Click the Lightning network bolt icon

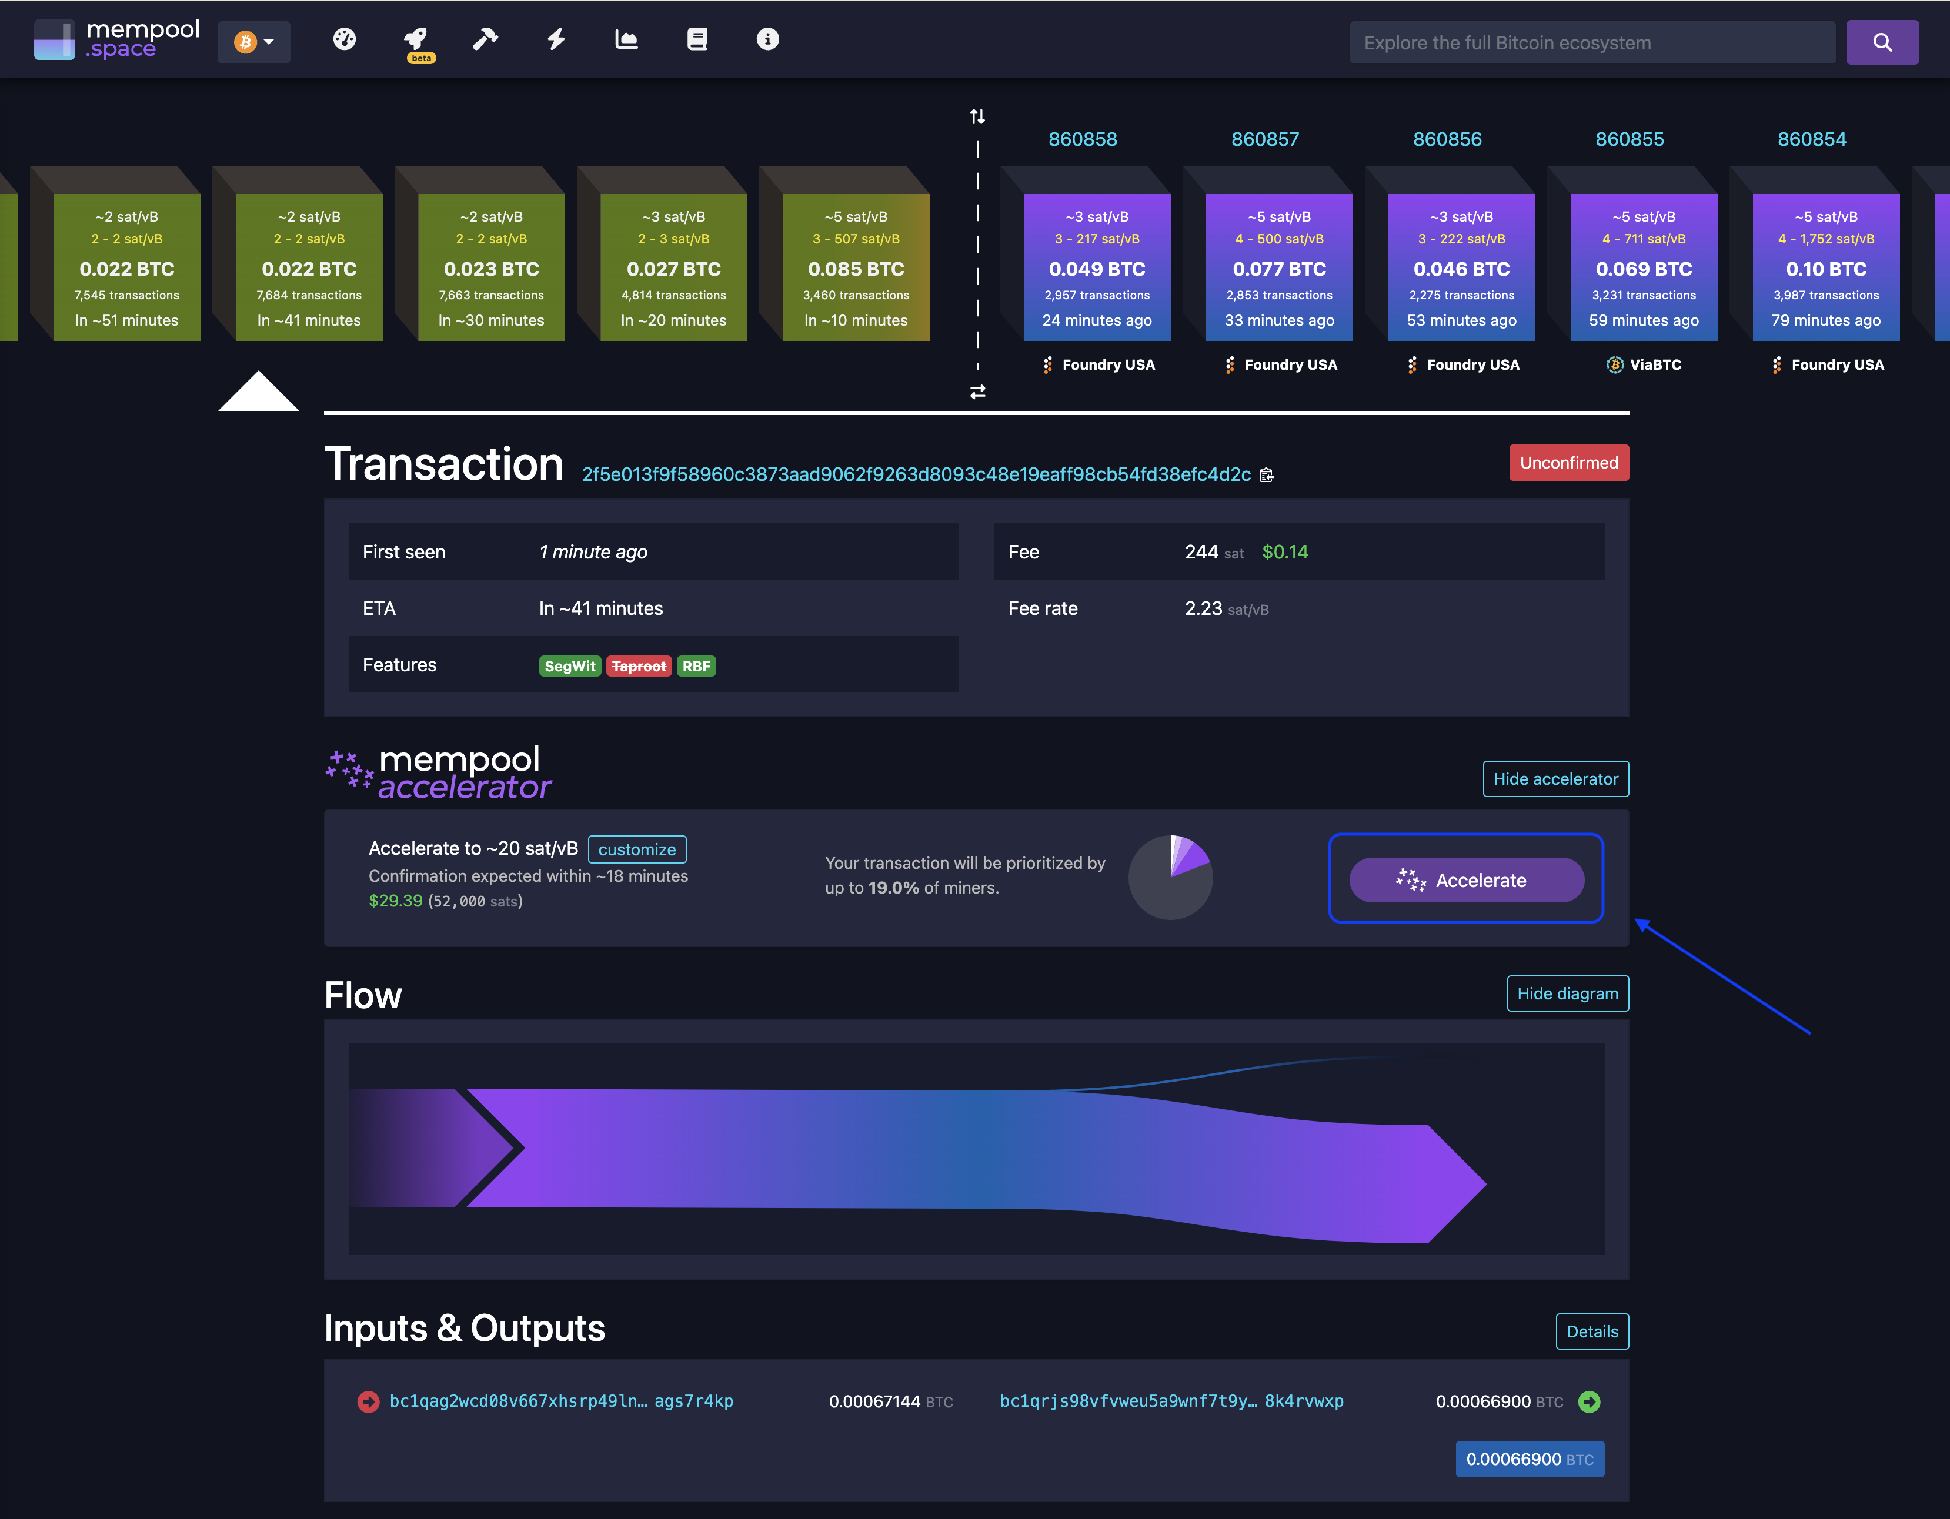pyautogui.click(x=555, y=39)
